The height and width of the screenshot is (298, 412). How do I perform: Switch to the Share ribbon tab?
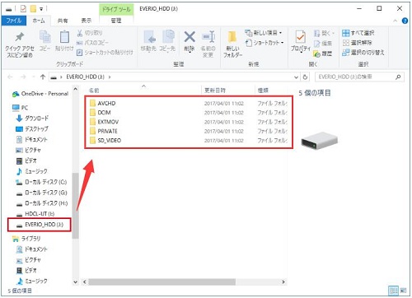[63, 21]
